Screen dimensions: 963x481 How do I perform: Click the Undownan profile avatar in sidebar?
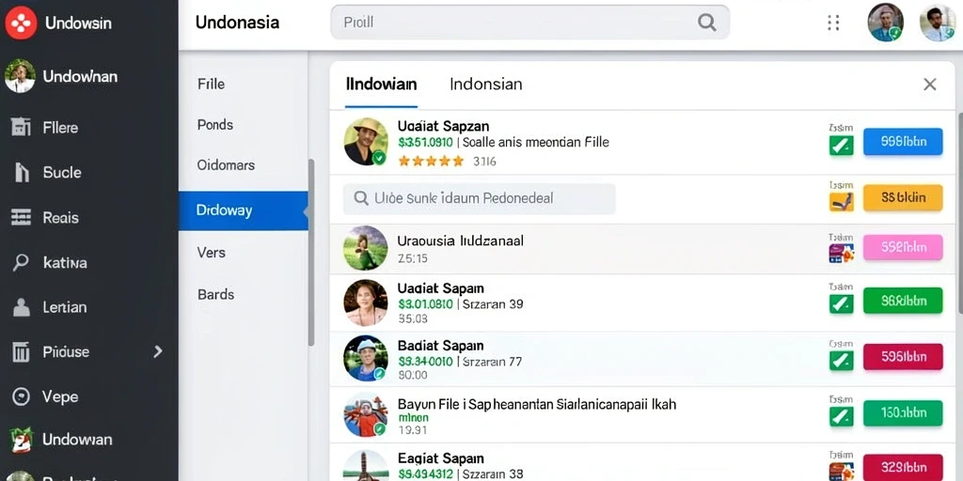[21, 76]
